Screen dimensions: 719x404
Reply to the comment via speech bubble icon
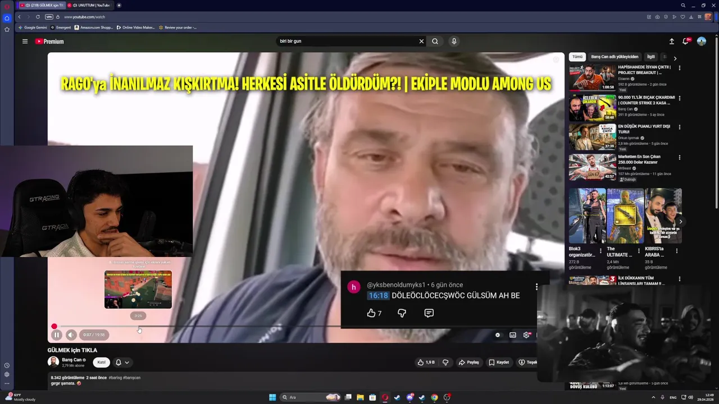pyautogui.click(x=429, y=313)
